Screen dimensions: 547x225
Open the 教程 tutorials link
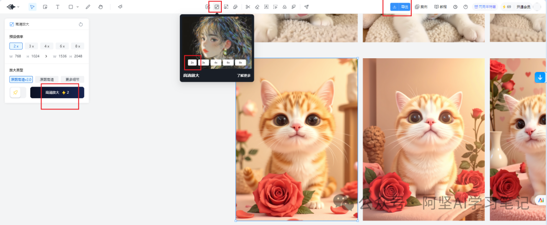pyautogui.click(x=441, y=7)
